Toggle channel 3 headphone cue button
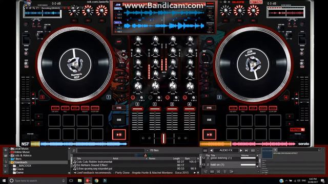 (x=133, y=98)
